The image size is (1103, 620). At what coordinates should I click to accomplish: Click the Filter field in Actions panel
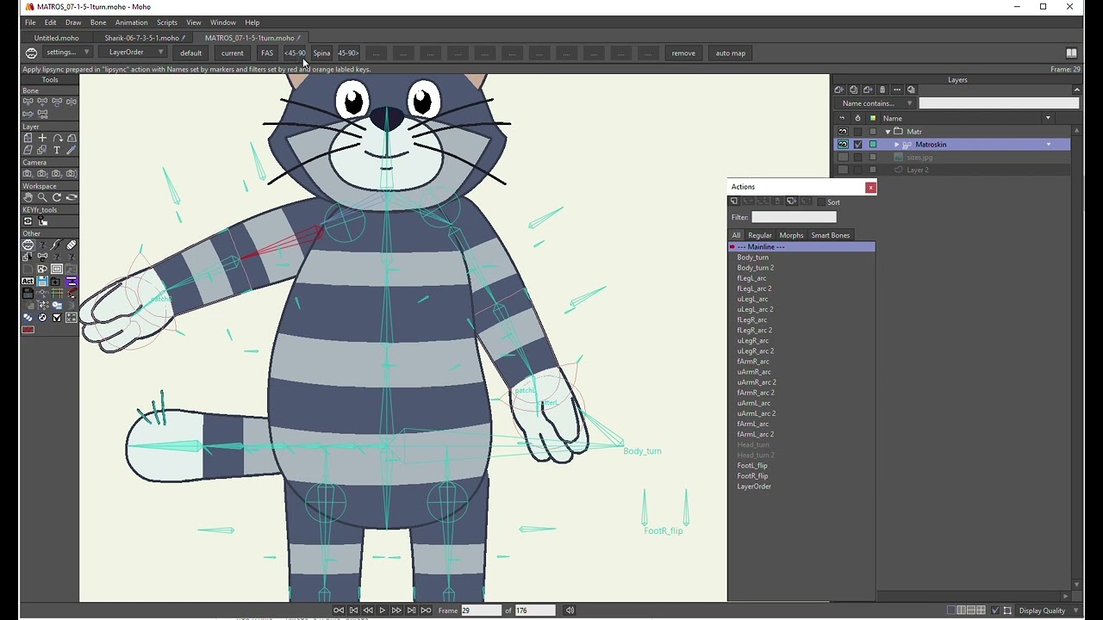pos(794,217)
